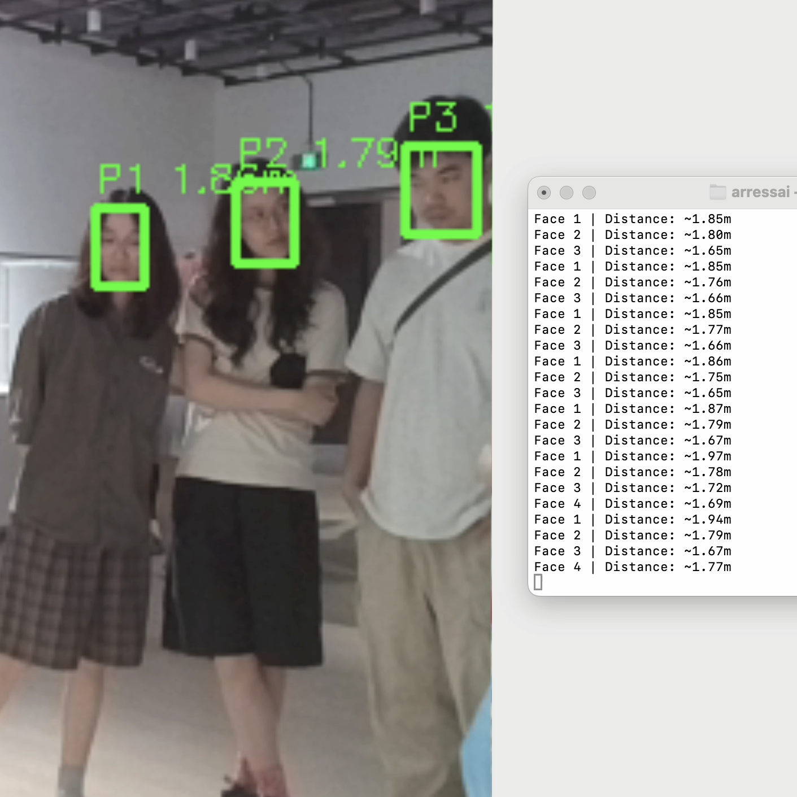The image size is (797, 797).
Task: Select the Face 4 Distance ~1.69m line
Action: 633,504
